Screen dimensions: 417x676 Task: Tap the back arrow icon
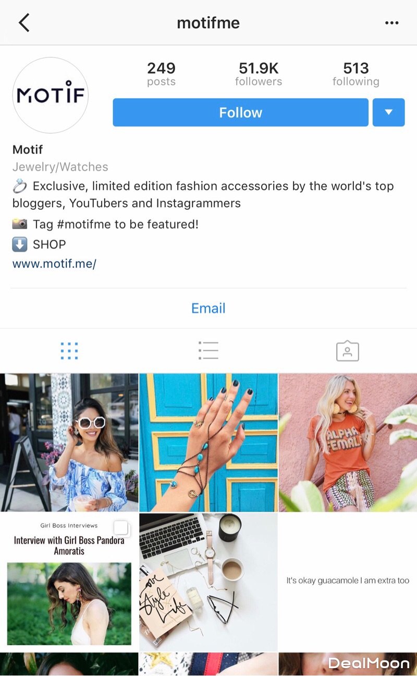coord(24,23)
